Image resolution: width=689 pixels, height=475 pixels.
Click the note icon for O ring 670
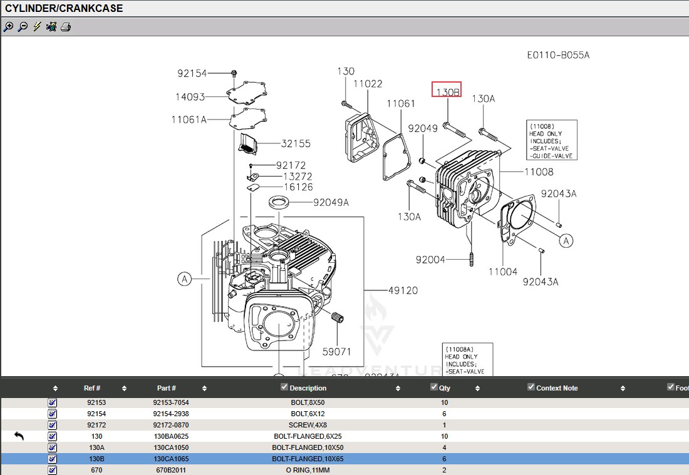(53, 470)
